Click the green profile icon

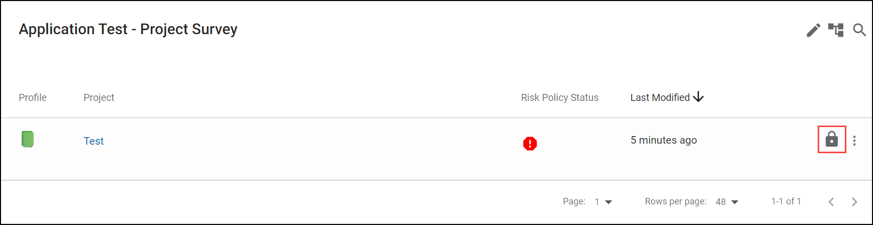28,139
